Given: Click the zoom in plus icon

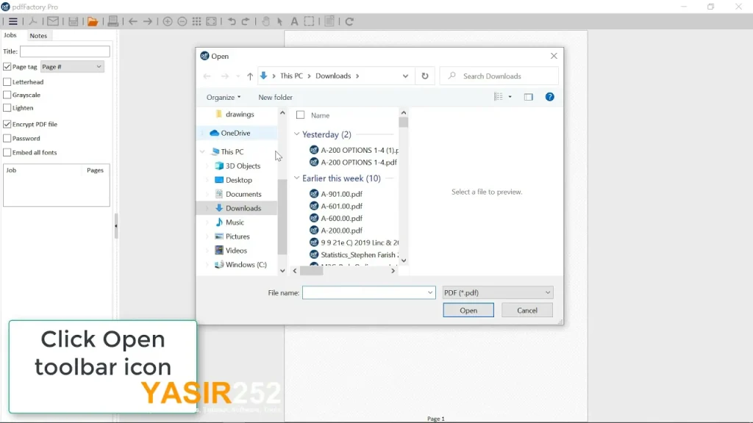Looking at the screenshot, I should click(168, 21).
